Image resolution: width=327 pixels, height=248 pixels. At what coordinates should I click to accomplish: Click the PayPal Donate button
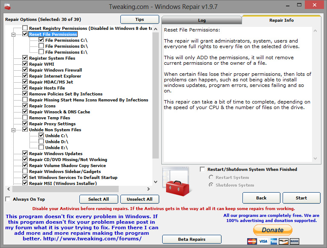273,230
